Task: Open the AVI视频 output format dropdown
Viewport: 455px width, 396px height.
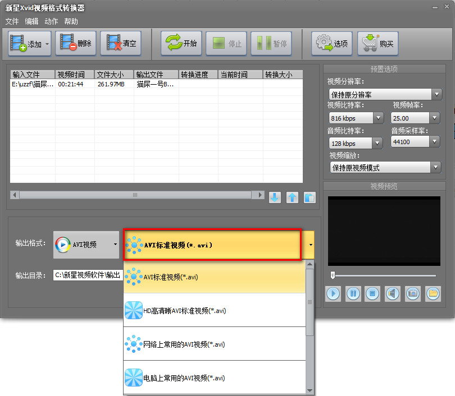Action: pyautogui.click(x=86, y=245)
